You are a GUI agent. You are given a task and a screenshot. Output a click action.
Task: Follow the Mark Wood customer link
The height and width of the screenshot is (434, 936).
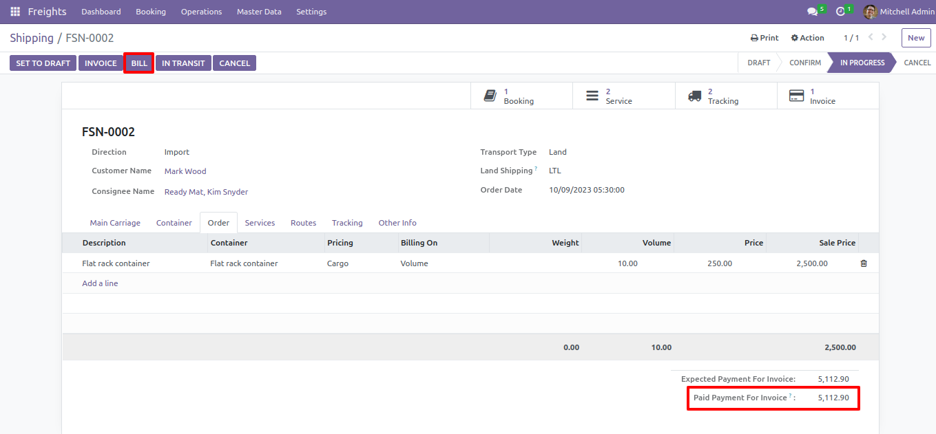[185, 171]
